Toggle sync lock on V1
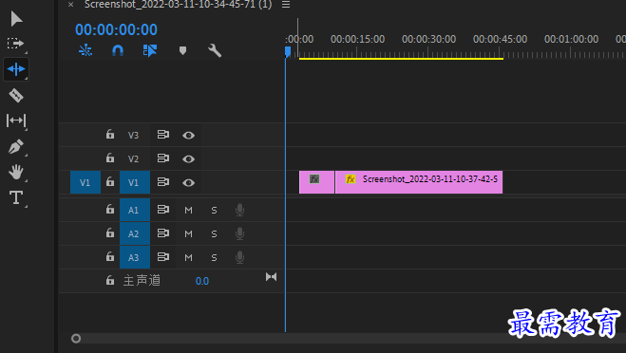 162,182
